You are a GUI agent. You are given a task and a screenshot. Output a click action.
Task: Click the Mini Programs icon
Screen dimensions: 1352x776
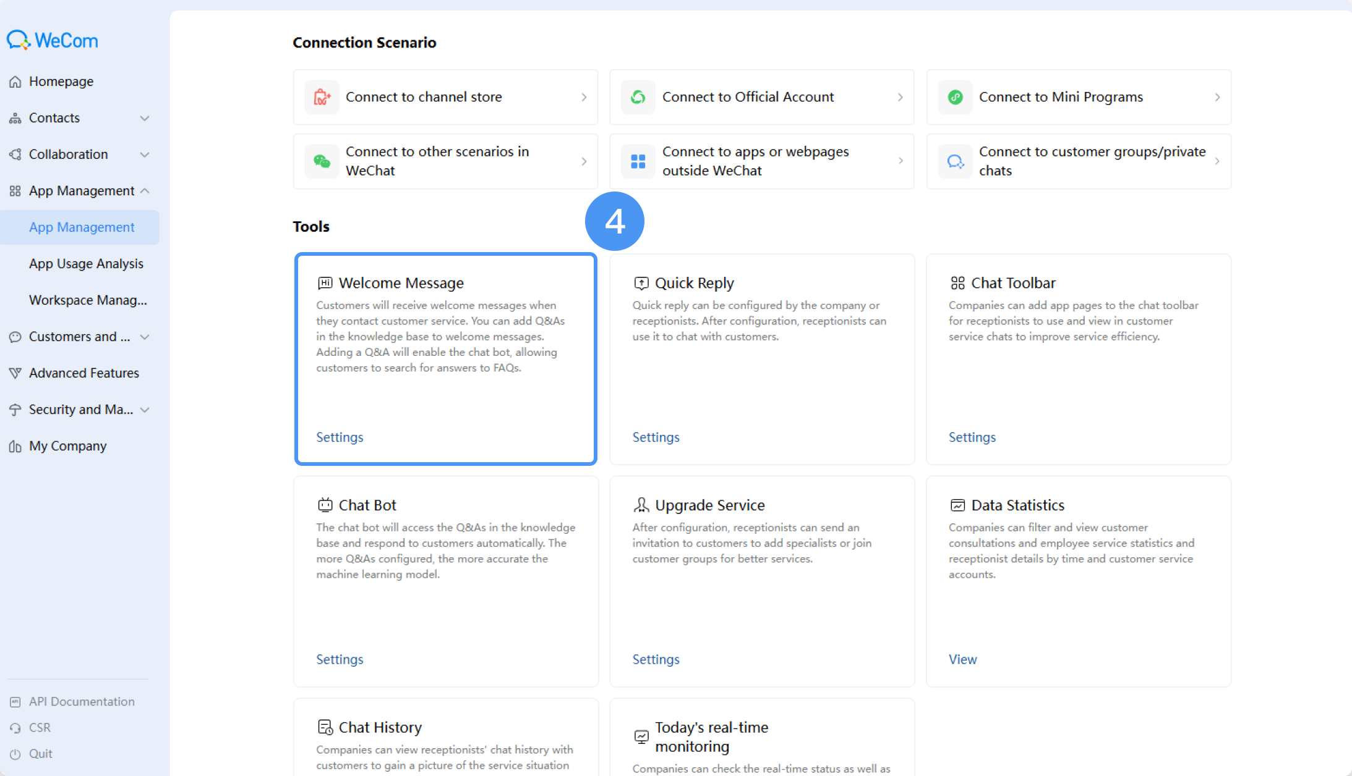tap(955, 97)
